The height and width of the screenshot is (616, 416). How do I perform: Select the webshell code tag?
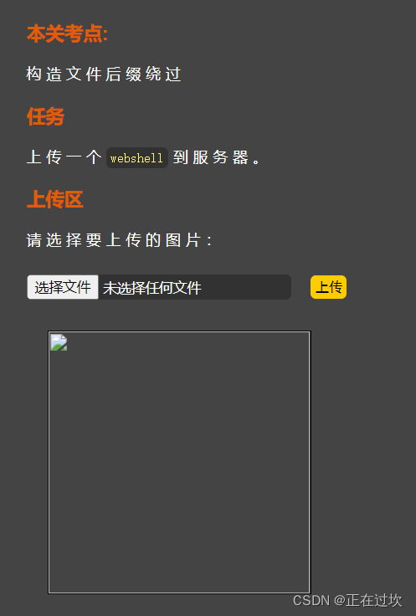point(137,158)
